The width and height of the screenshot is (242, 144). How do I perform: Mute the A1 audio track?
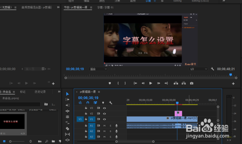pos(105,126)
